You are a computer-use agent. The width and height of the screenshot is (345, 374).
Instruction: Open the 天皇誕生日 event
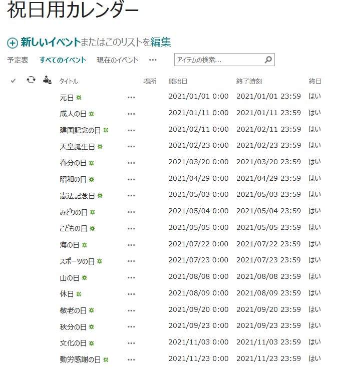coord(77,147)
